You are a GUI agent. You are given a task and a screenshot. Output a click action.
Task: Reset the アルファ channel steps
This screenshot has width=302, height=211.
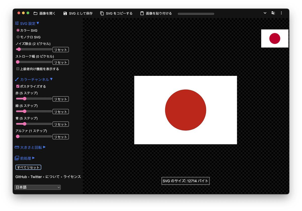61,137
